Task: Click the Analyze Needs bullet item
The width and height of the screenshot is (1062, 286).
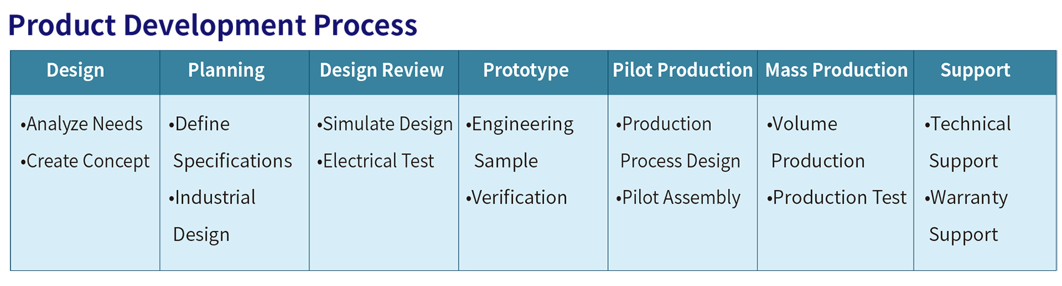Action: click(82, 124)
